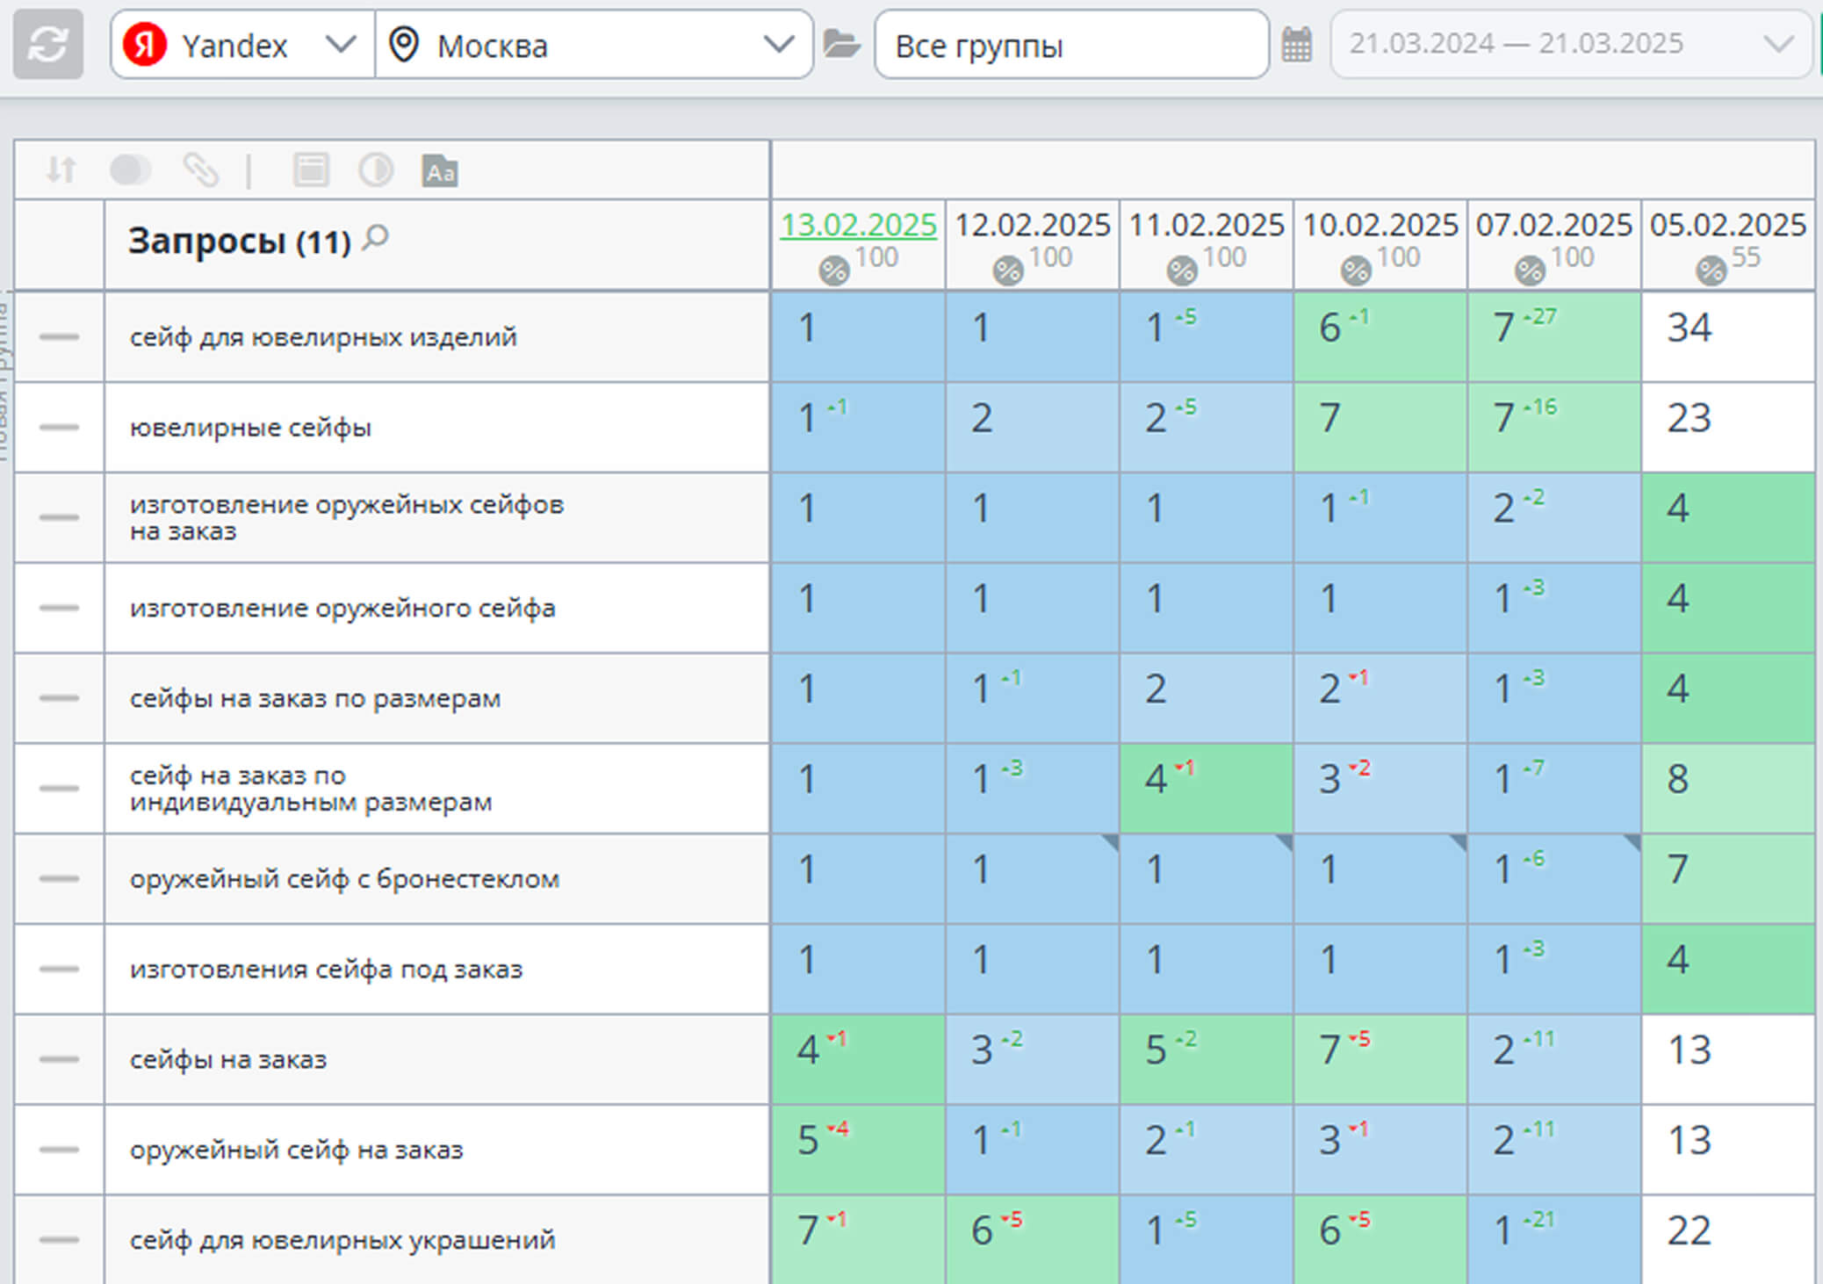Screen dimensions: 1823x1284
Task: Click dash icon for оружейный сейф с бронестеклом
Action: [x=59, y=878]
